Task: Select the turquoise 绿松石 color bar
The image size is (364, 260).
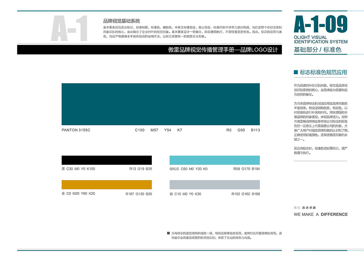Action: (x=215, y=160)
